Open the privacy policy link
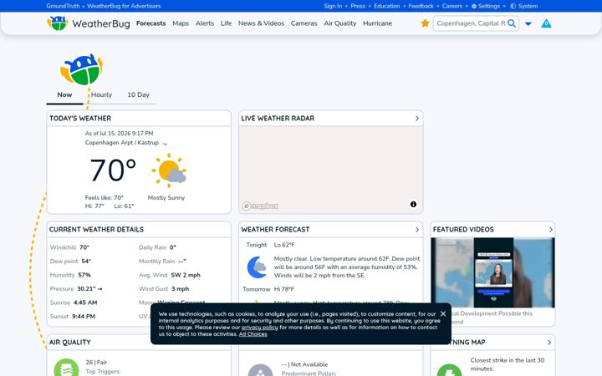 point(259,328)
